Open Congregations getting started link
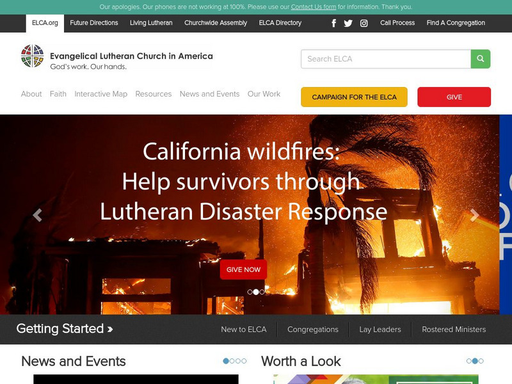This screenshot has width=512, height=384. 313,330
